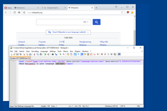Go back with Opera's back arrow
Viewport: 167px width, 111px height.
[x=6, y=12]
